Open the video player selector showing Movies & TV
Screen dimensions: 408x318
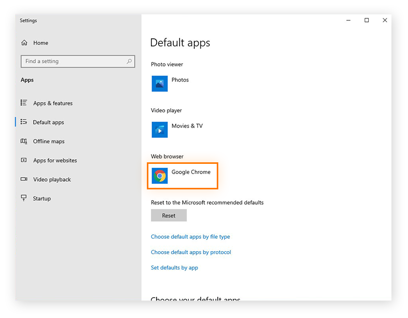point(176,129)
